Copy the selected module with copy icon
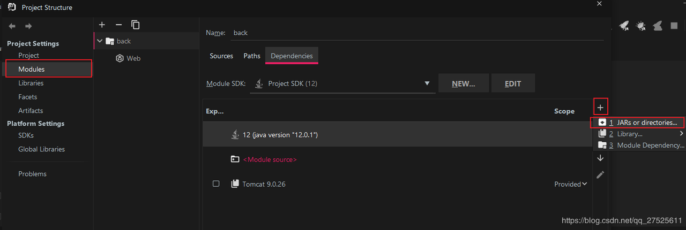This screenshot has height=230, width=686. click(136, 25)
